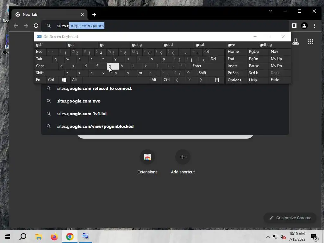Click the Tab key on the On-Screen Keyboard
The image size is (324, 243).
tap(43, 59)
